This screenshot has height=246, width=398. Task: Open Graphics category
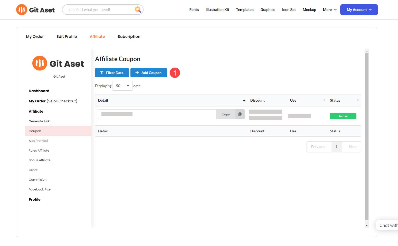(268, 10)
